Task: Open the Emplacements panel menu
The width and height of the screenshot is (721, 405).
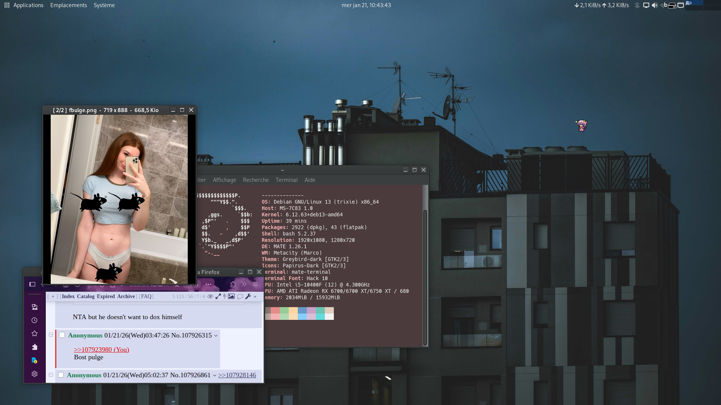Action: (x=68, y=5)
